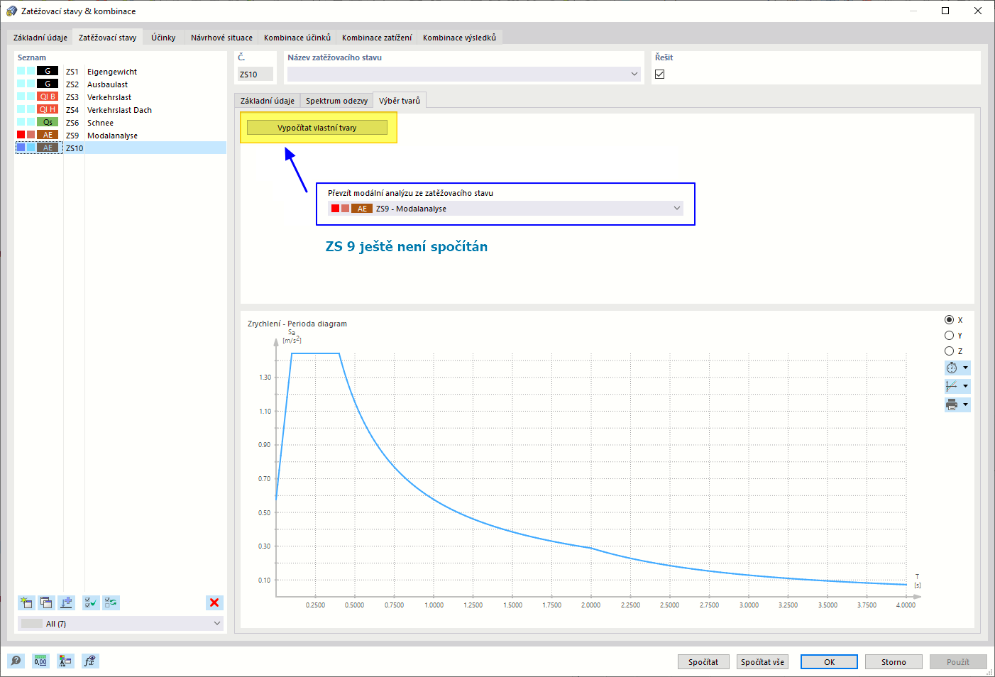This screenshot has height=677, width=995.
Task: Click the ZS10 load case number field
Action: [255, 74]
